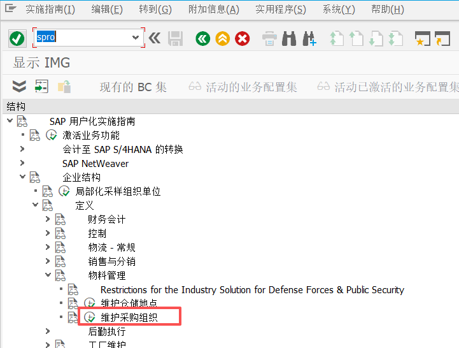Select Restrictions for the Industry Solution entry

tap(252, 289)
